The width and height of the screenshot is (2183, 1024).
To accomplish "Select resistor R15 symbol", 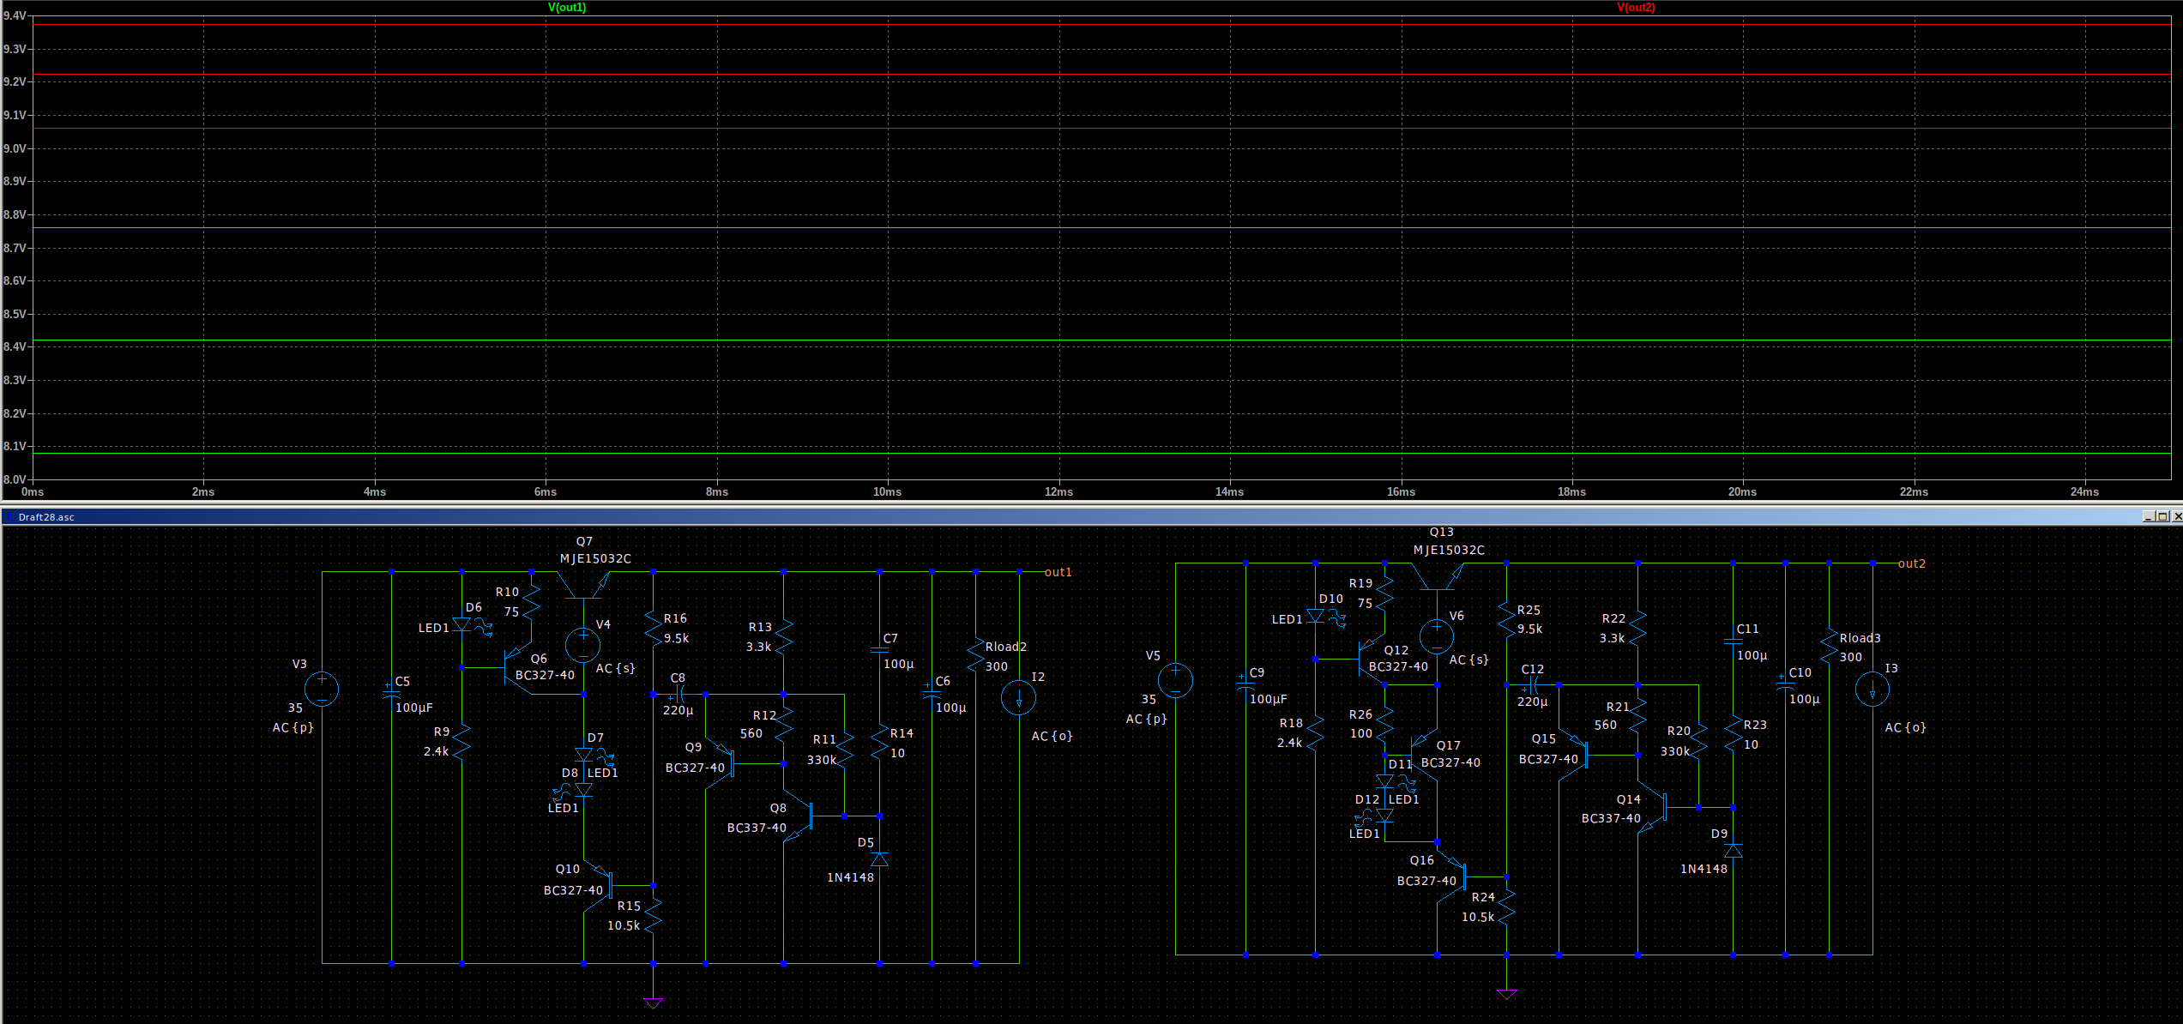I will [x=653, y=915].
